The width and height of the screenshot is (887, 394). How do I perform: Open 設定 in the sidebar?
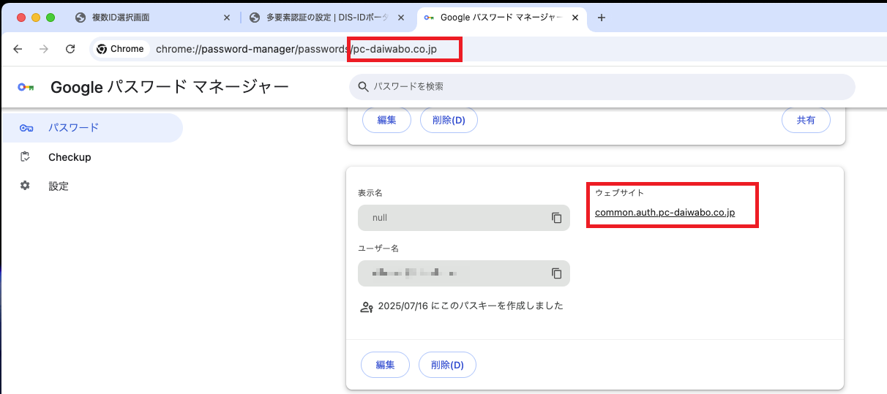[59, 186]
